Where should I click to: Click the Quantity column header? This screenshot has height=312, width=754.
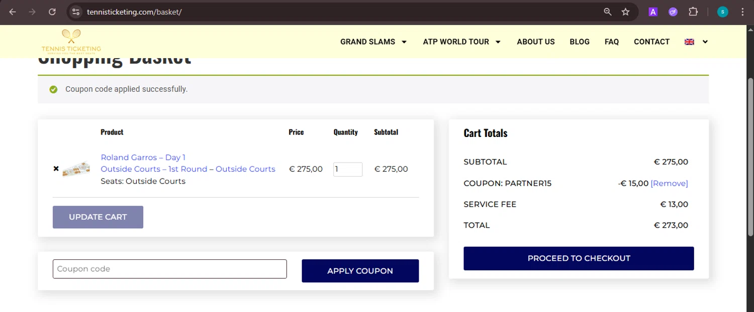pyautogui.click(x=346, y=132)
